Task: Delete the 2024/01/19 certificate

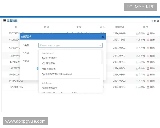Action: pos(151,34)
